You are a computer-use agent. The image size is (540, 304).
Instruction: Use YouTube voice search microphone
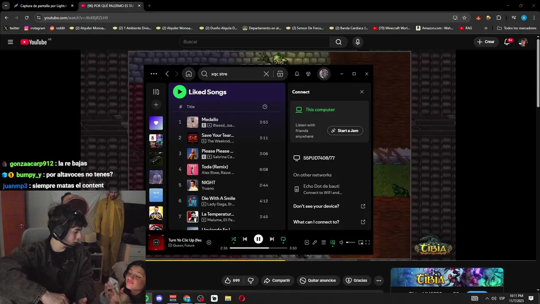pyautogui.click(x=358, y=42)
